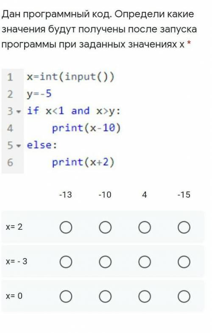The height and width of the screenshot is (333, 212).
Task: Select 4 for row x= 0
Action: [145, 297]
